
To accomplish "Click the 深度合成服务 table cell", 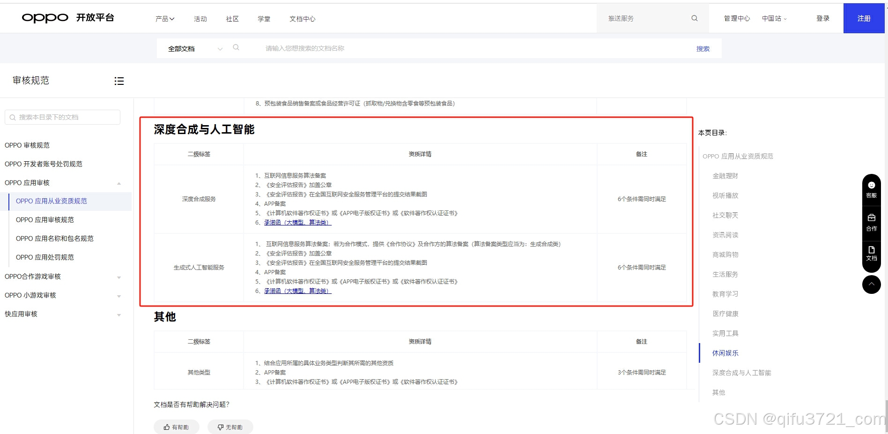I will pos(199,199).
